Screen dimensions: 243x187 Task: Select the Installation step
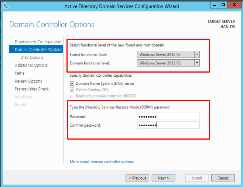pos(24,97)
